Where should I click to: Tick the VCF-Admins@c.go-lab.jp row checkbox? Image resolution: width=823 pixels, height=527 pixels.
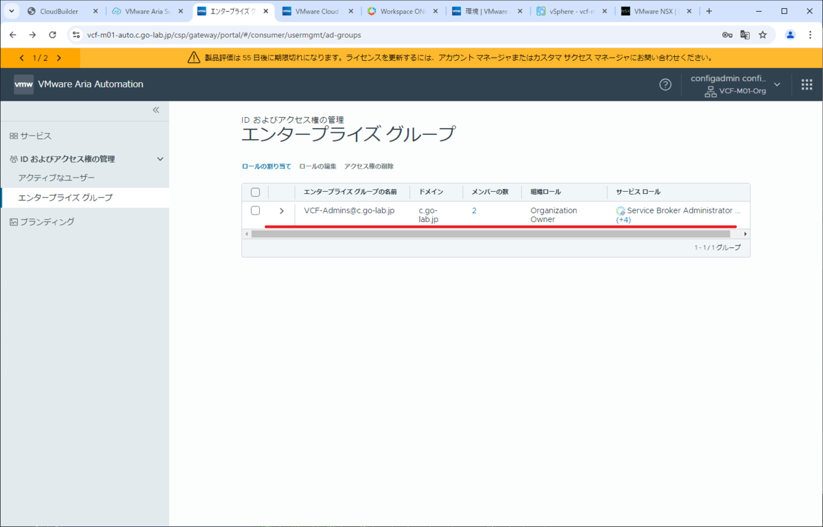(x=255, y=210)
